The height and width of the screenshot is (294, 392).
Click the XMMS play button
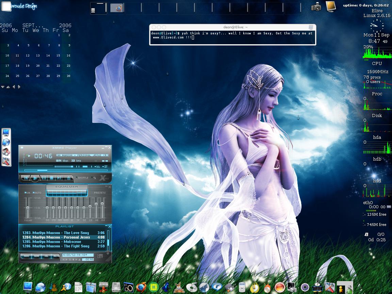pos(35,178)
